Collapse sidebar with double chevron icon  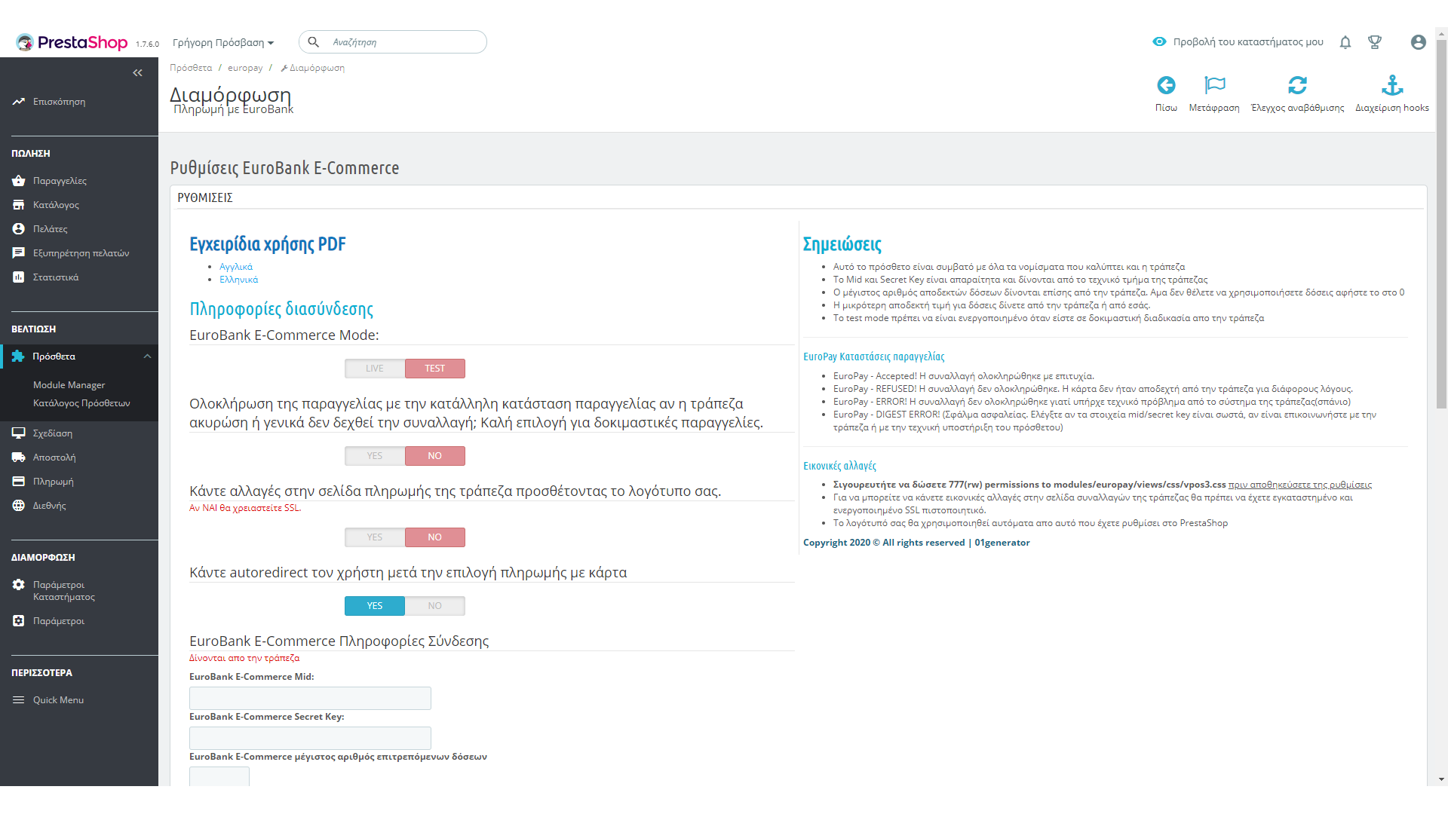click(137, 73)
